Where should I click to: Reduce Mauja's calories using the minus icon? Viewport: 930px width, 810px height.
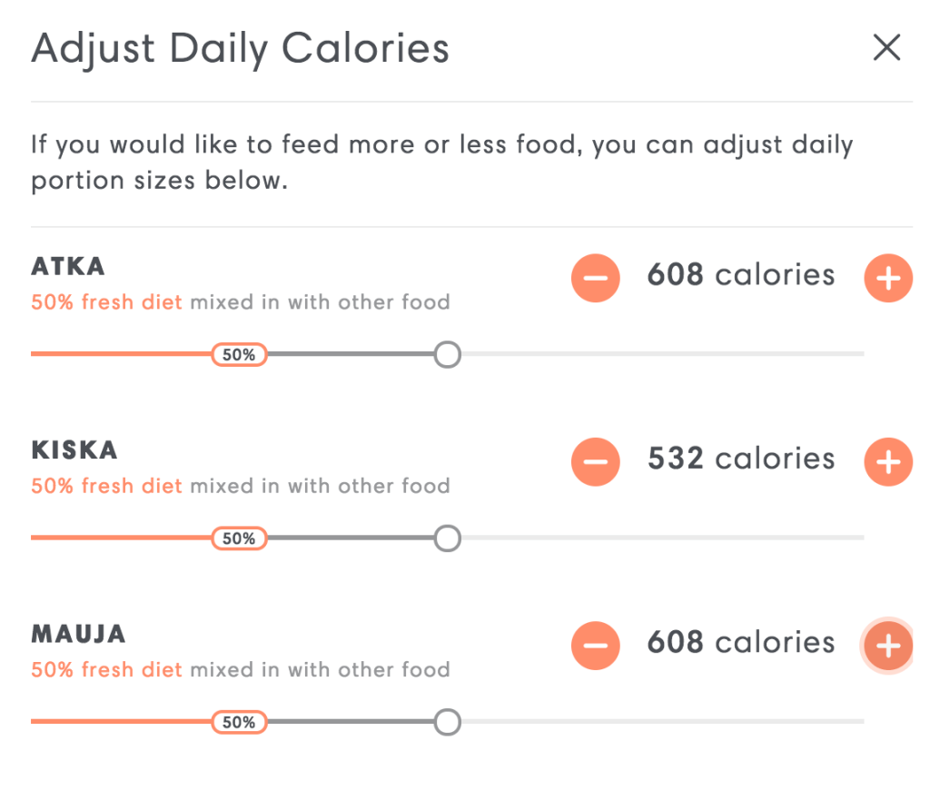coord(595,645)
